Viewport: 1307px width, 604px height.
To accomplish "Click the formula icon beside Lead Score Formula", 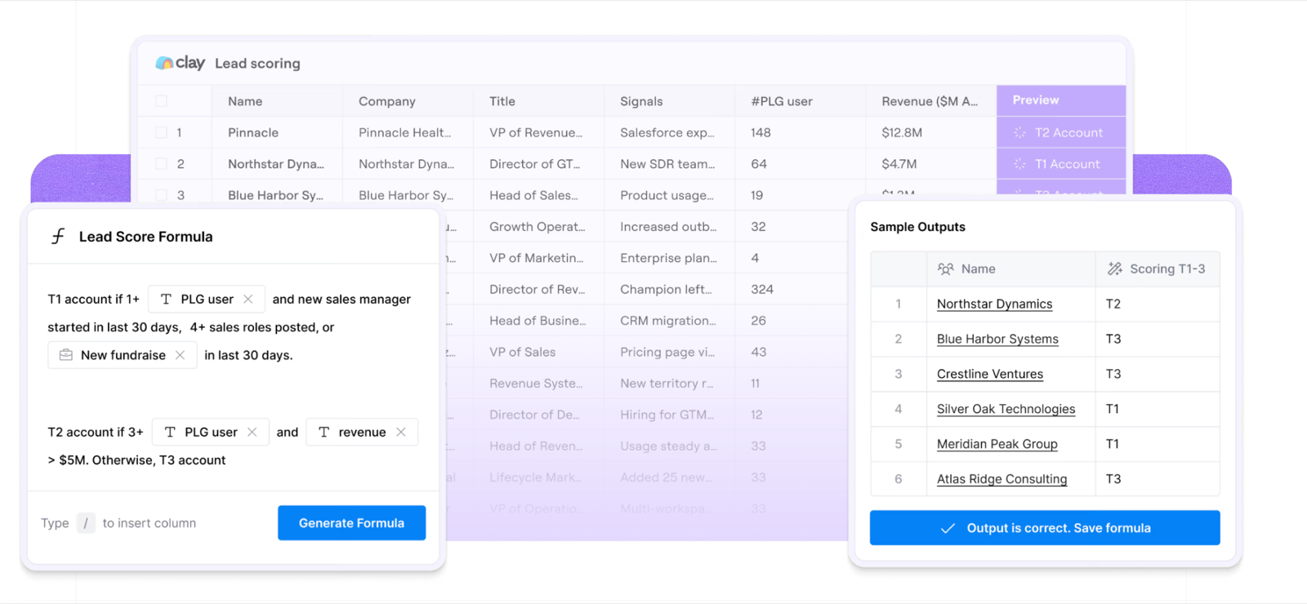I will coord(58,237).
